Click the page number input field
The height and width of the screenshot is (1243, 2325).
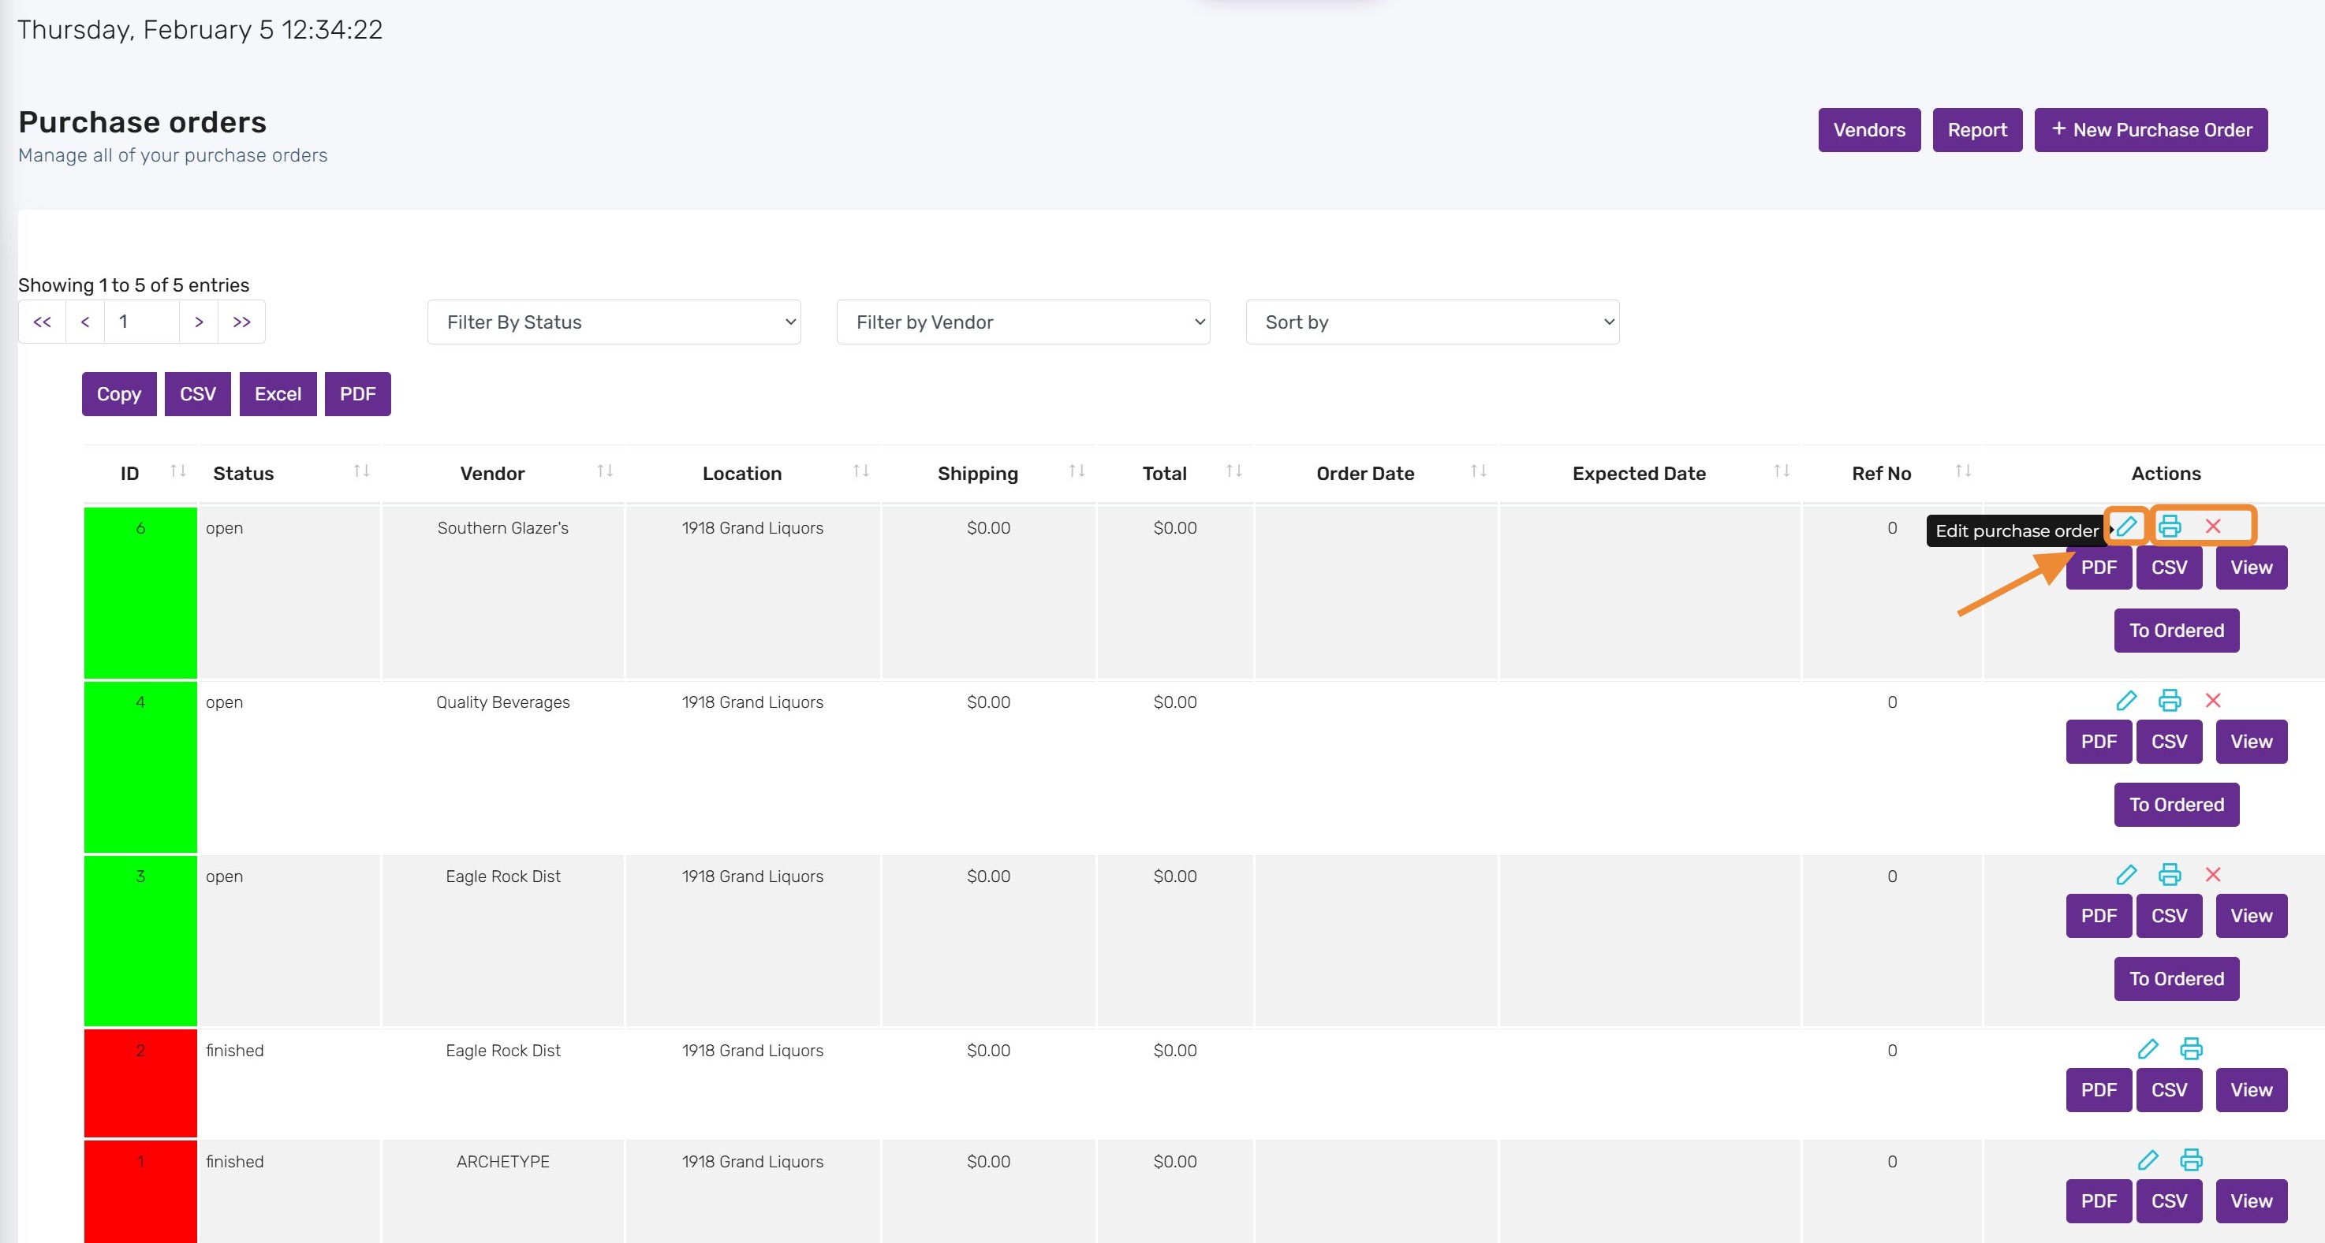click(142, 322)
